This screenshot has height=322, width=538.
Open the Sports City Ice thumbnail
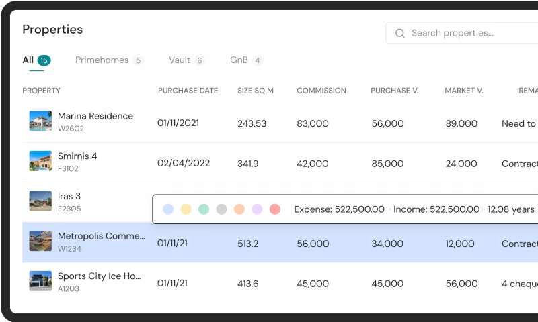point(40,281)
